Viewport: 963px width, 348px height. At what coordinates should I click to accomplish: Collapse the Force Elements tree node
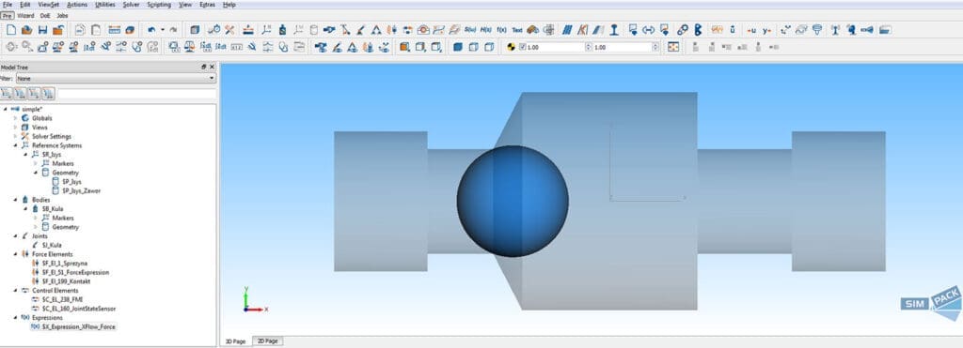point(15,253)
